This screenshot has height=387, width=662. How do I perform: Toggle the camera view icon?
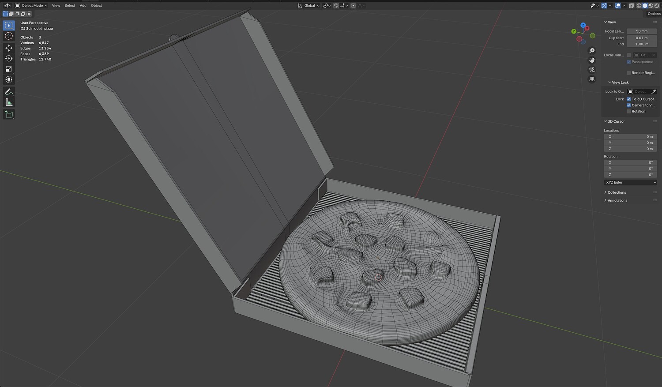[592, 70]
